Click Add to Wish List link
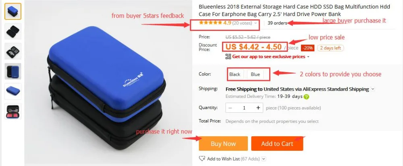Screen dimensions: 403x166 223,159
